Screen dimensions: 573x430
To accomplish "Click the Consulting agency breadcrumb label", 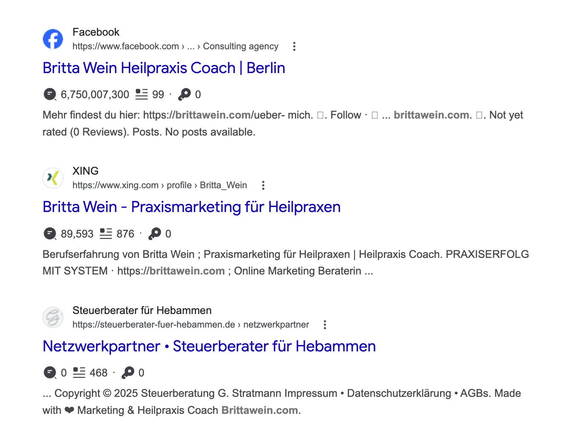I will pos(241,46).
